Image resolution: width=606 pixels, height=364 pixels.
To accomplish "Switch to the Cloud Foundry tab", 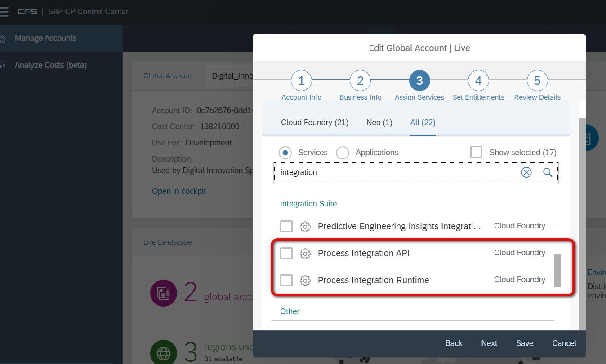I will tap(314, 123).
